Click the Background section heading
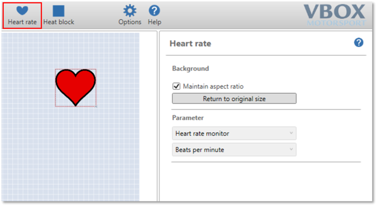 [191, 69]
